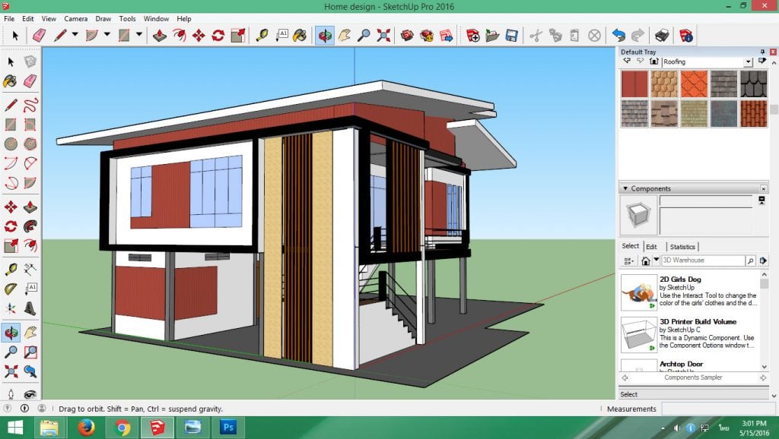This screenshot has width=779, height=439.
Task: Click Zoom Extents in top toolbar
Action: pyautogui.click(x=383, y=35)
